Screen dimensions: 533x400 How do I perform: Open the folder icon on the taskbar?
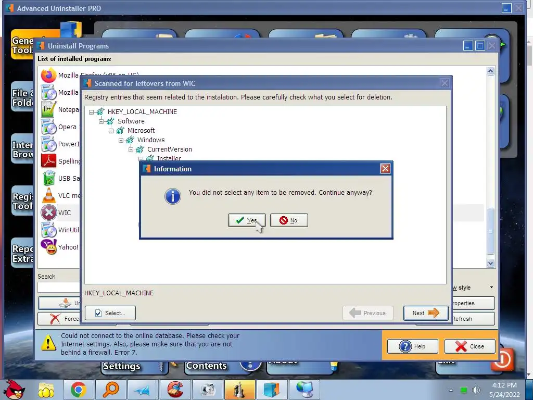(x=46, y=390)
